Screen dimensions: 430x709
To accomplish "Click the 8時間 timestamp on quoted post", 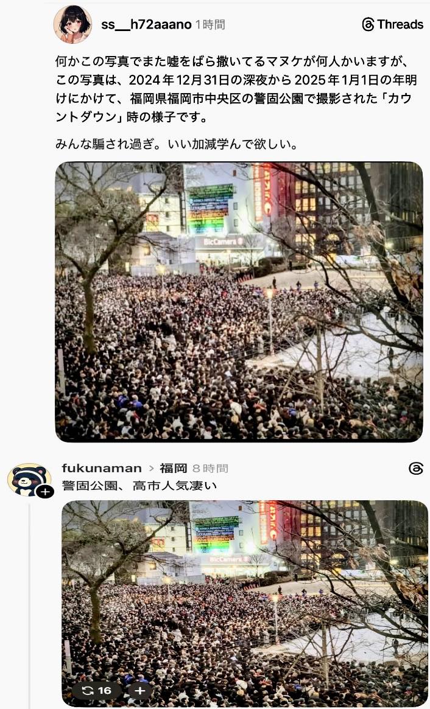I will [x=210, y=469].
